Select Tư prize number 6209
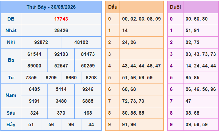The height and width of the screenshot is (132, 219). point(51,78)
